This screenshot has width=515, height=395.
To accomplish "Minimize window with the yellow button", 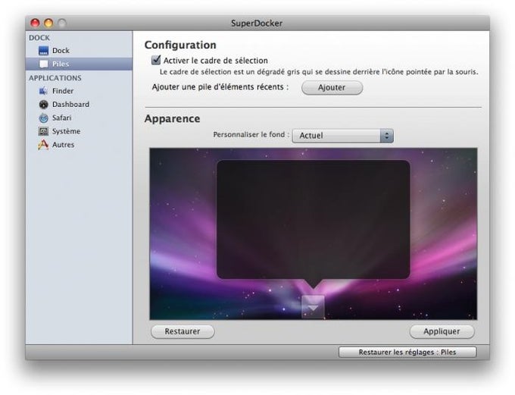I will (48, 23).
